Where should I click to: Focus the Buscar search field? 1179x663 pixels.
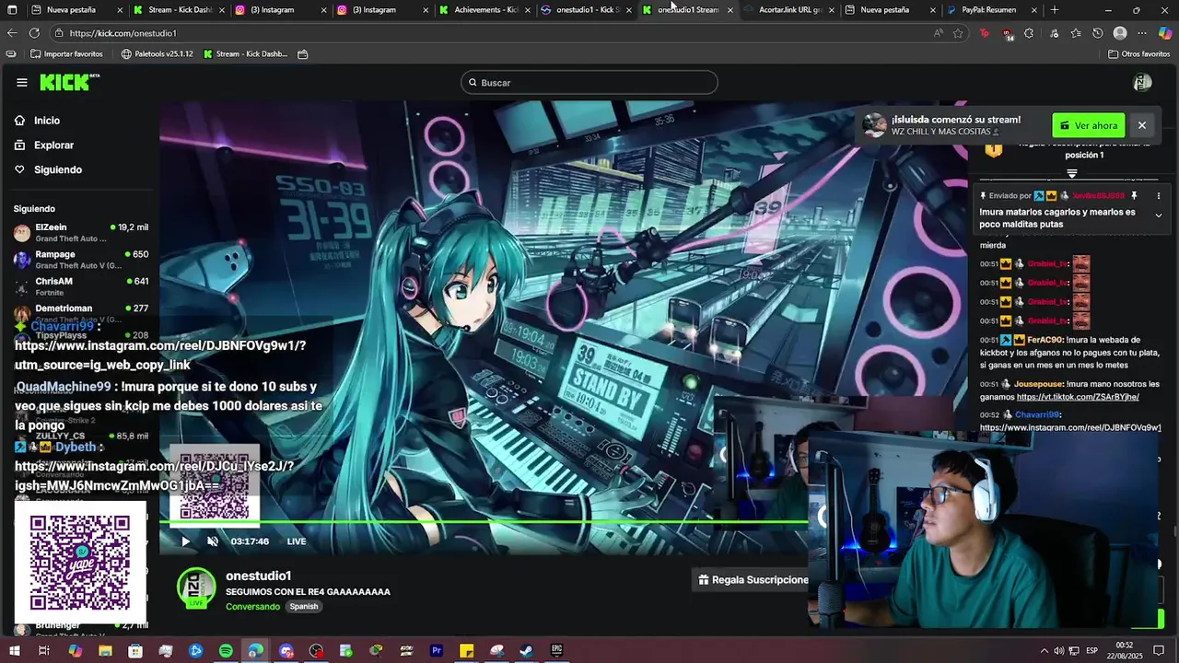589,83
